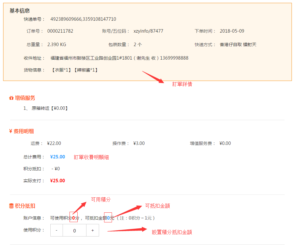The height and width of the screenshot is (245, 295).
Task: Click the red actual payment ¥25.00
Action: click(x=58, y=181)
